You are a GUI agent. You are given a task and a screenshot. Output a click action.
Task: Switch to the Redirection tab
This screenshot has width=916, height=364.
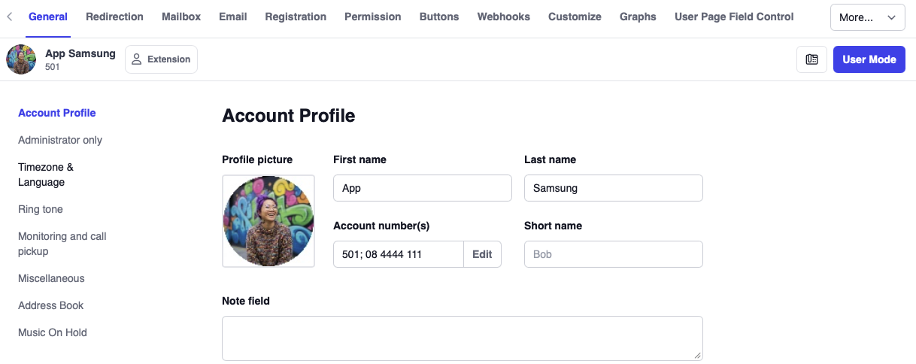tap(114, 17)
